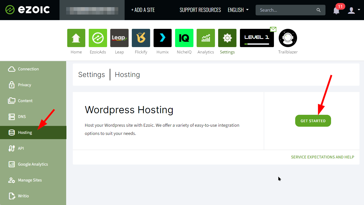Viewport: 364px width, 205px height.
Task: Click the Hosting database icon
Action: tap(12, 133)
